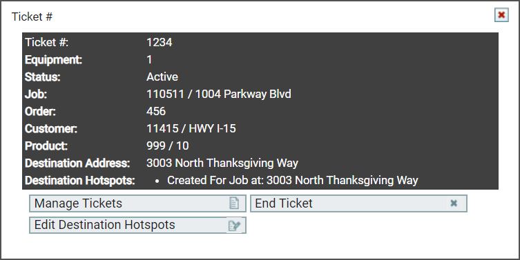Click the pencil icon on Edit Destination Hotspots
This screenshot has width=520, height=260.
tap(235, 226)
